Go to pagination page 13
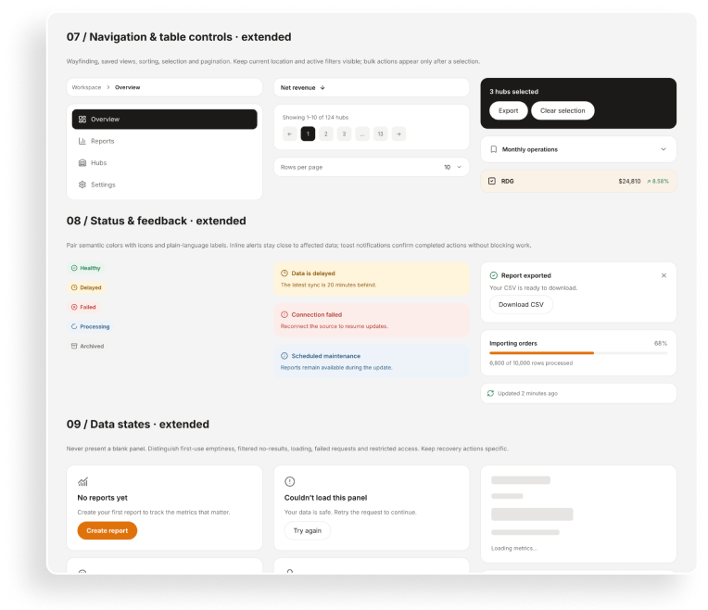 pyautogui.click(x=380, y=133)
